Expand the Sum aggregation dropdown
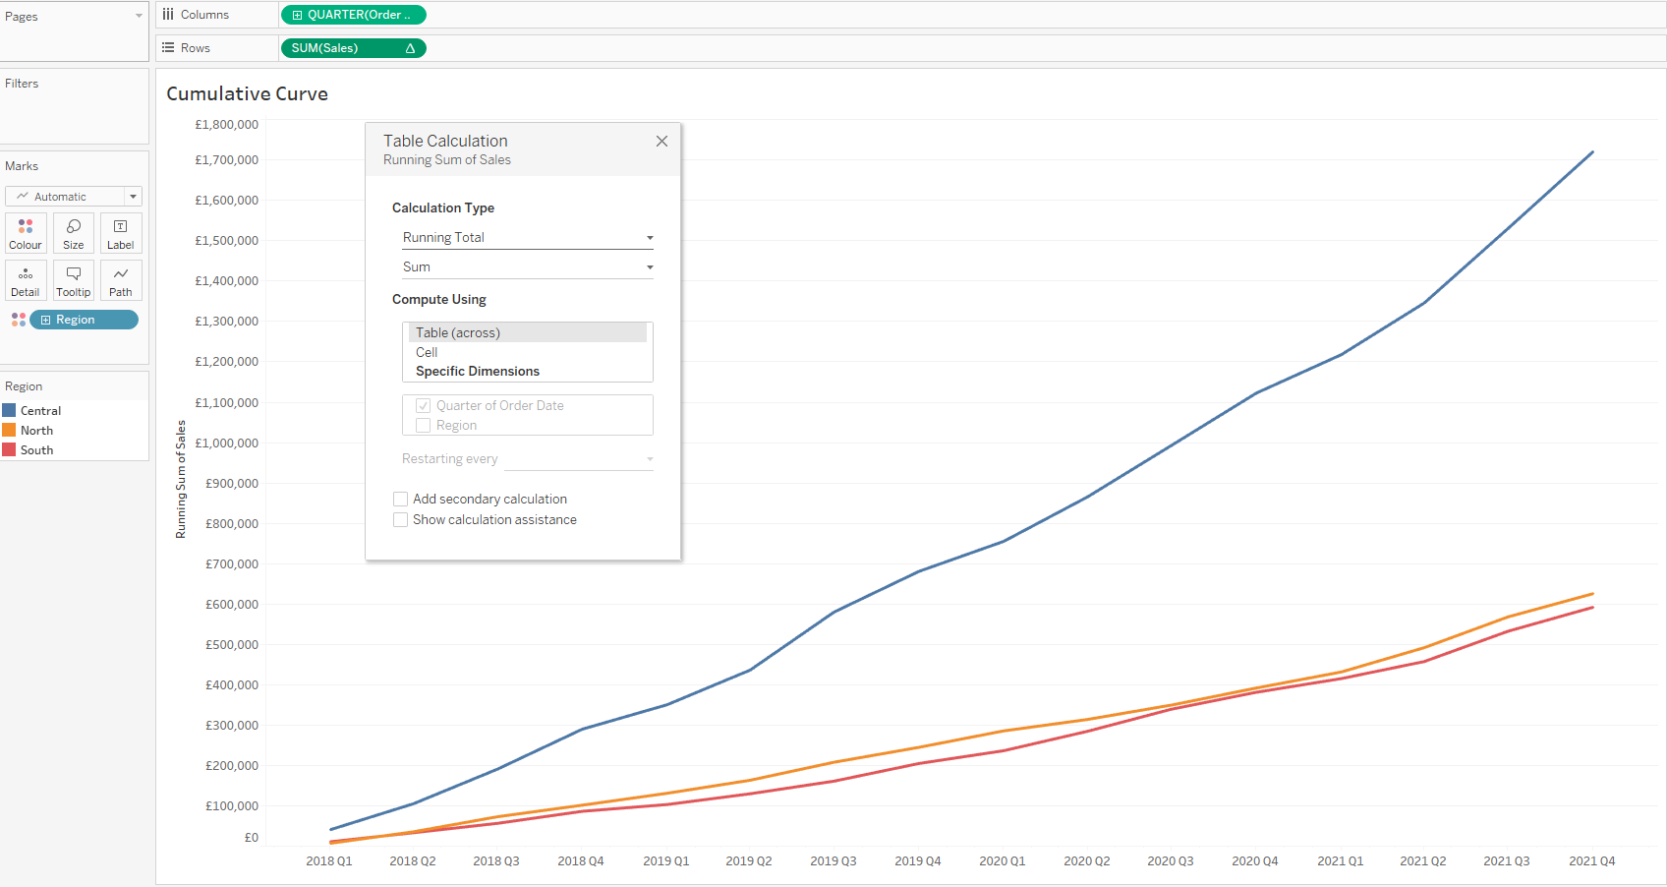The image size is (1667, 887). tap(527, 267)
